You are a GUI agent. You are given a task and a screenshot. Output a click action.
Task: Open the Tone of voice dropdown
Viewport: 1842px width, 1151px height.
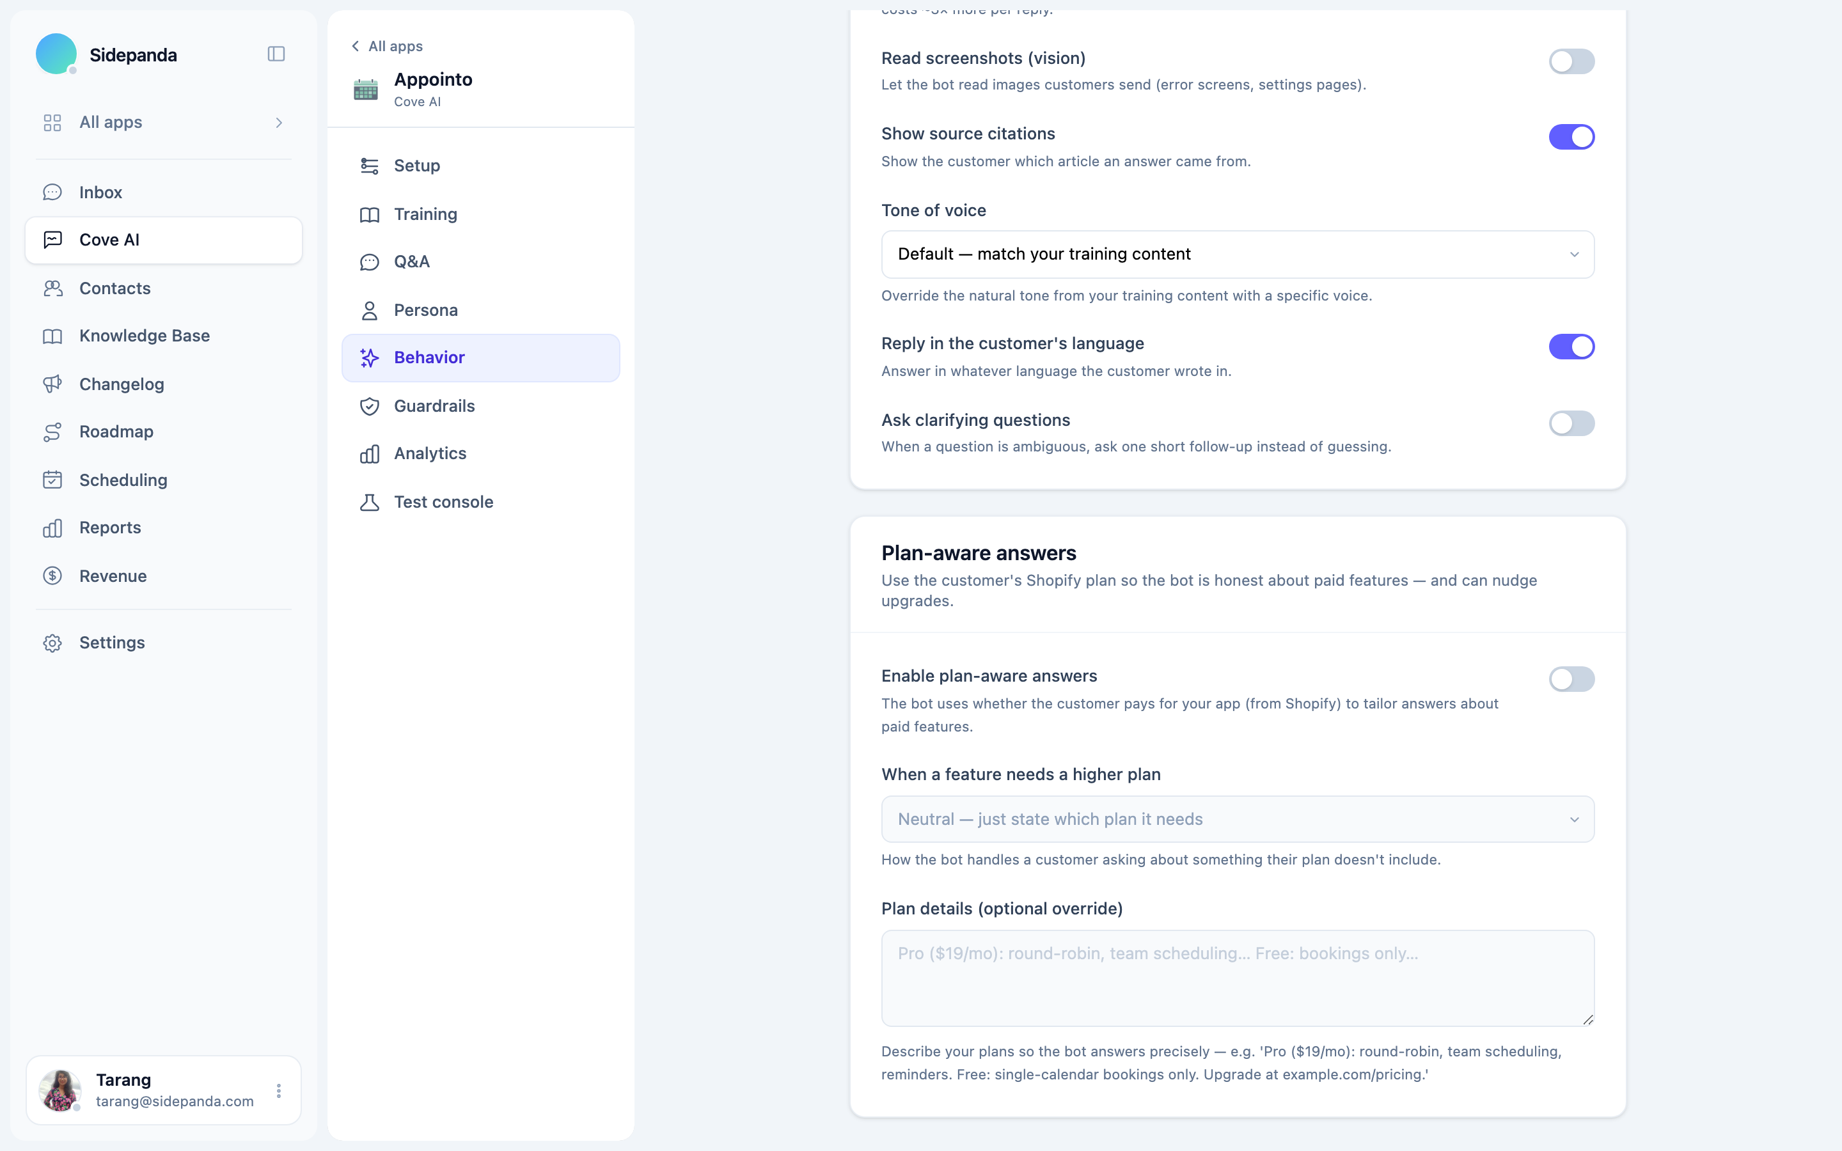click(x=1238, y=254)
